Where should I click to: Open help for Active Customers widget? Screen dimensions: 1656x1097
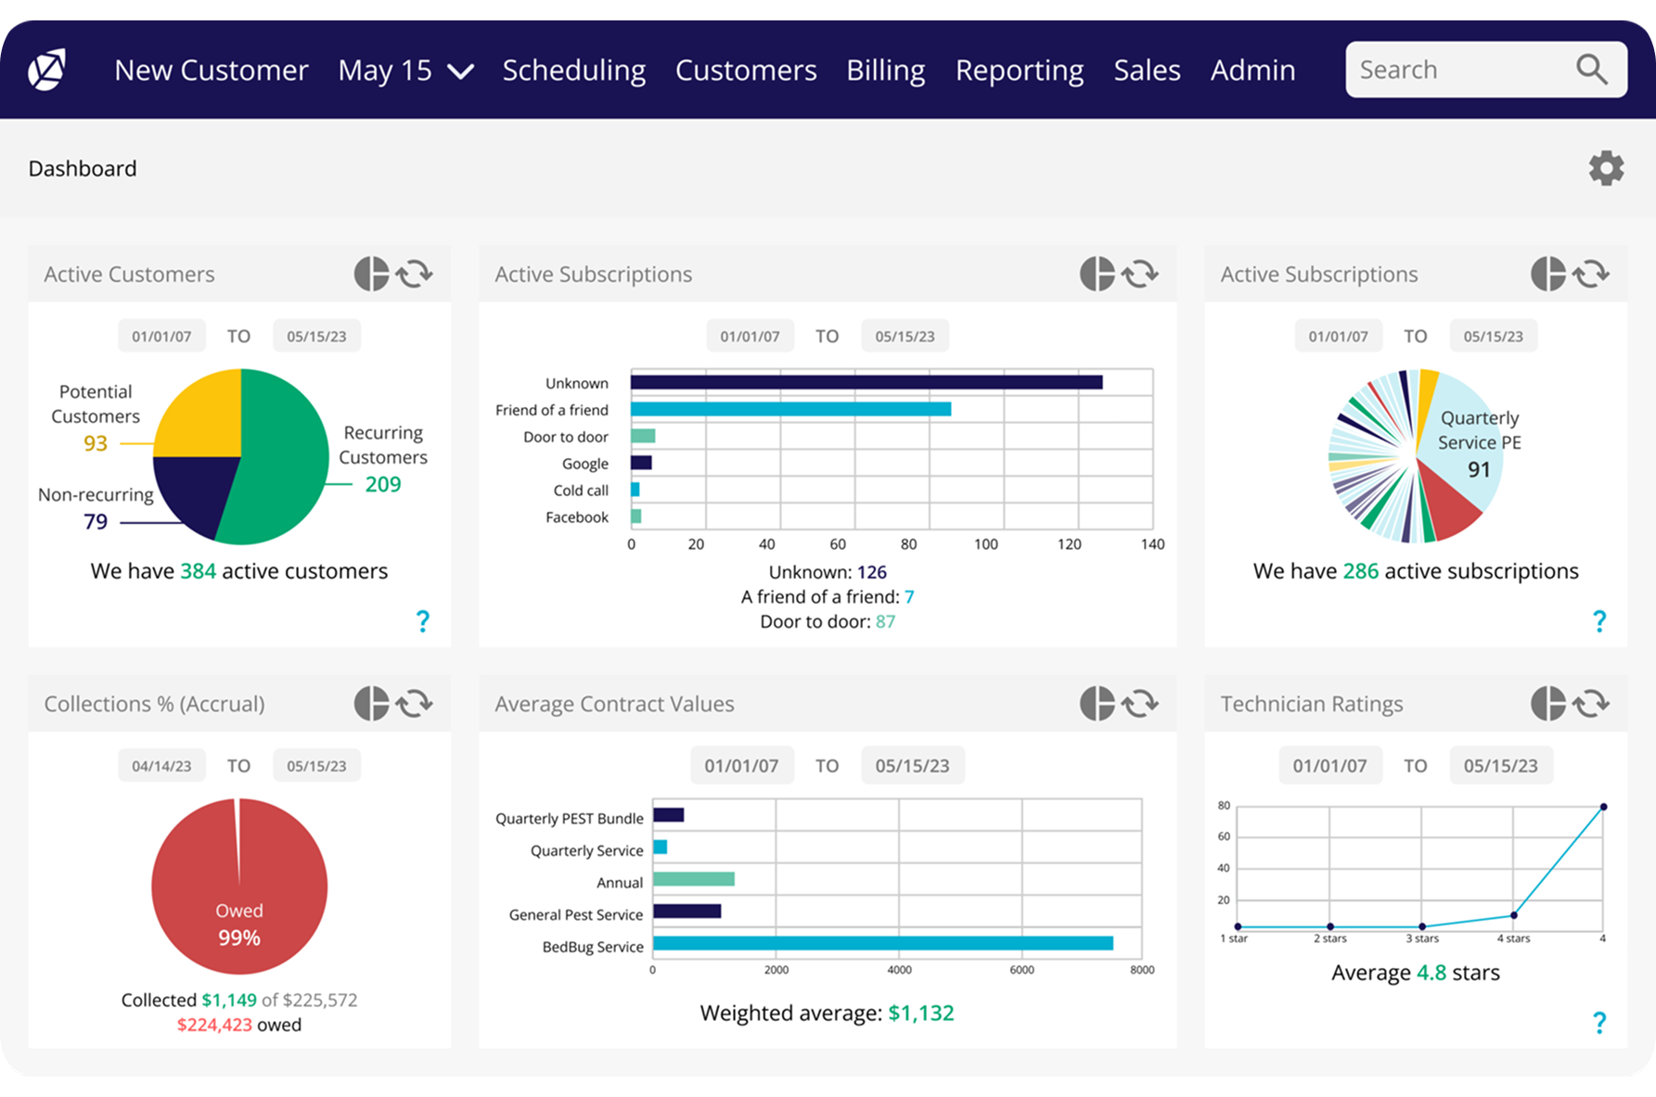click(423, 621)
